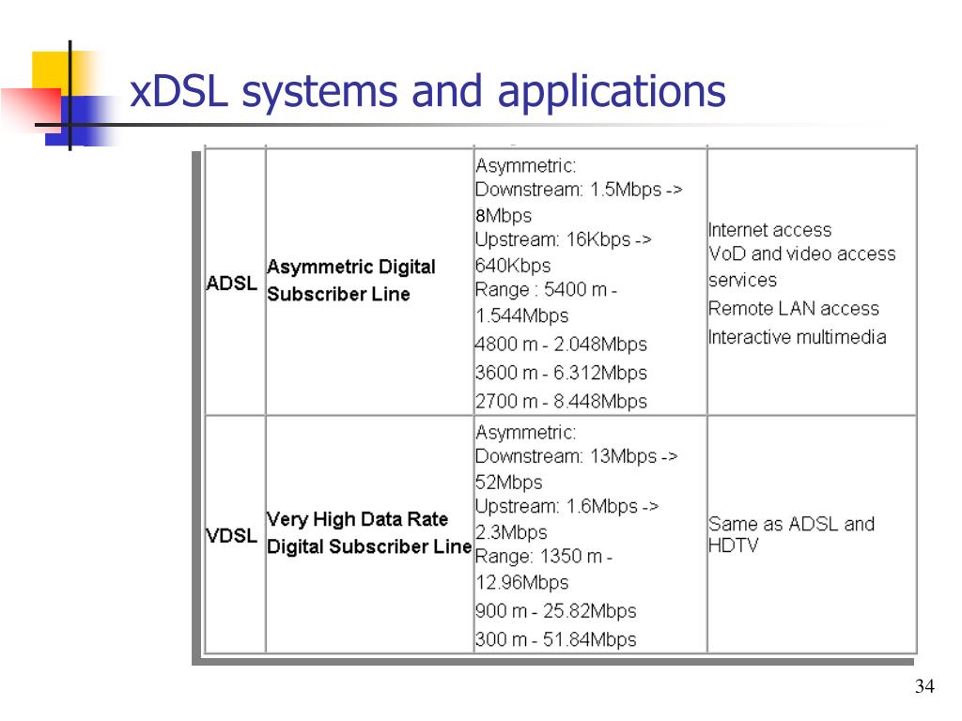Click 'Range : 5400 m -' text line
The height and width of the screenshot is (721, 962).
point(546,289)
